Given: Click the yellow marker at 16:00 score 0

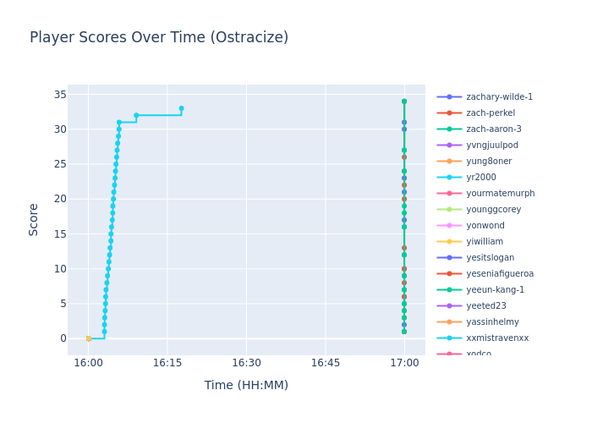Looking at the screenshot, I should (x=88, y=338).
